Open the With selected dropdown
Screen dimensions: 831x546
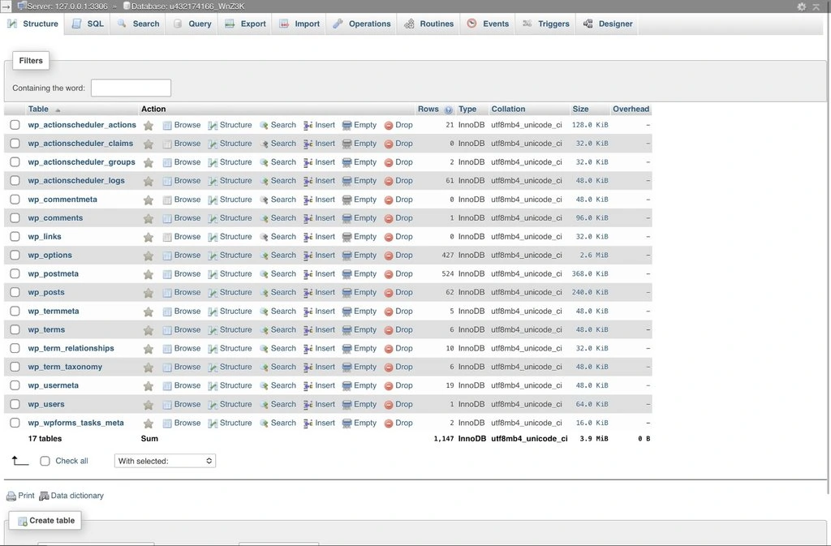coord(164,460)
